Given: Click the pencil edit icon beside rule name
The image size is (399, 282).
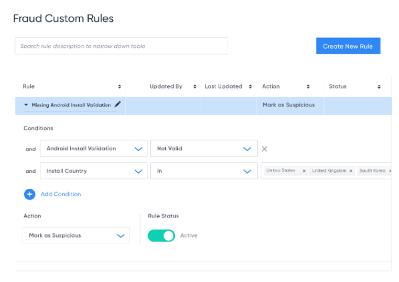Looking at the screenshot, I should [117, 104].
